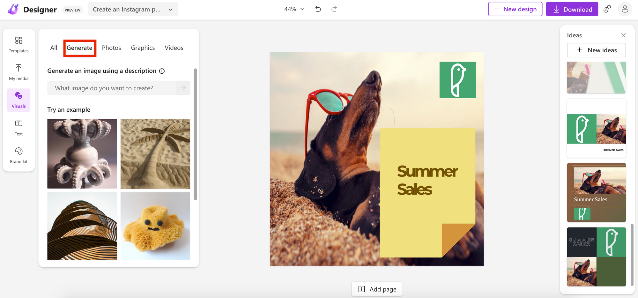Expand the Create an Instagram post dropdown
This screenshot has height=298, width=638.
[133, 9]
